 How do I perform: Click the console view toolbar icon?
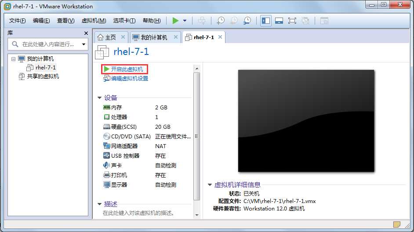coord(324,21)
